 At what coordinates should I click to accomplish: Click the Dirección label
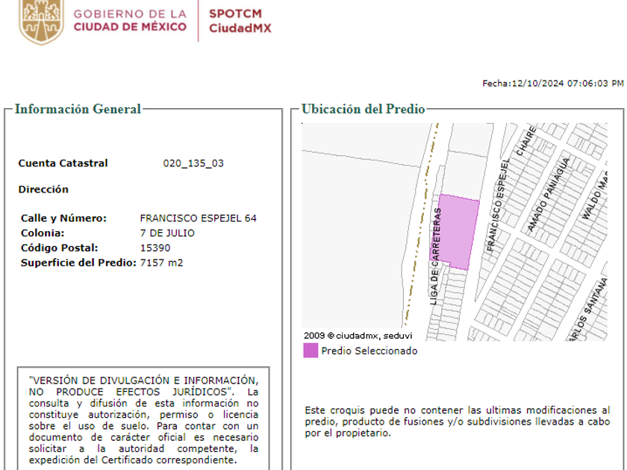[x=43, y=189]
